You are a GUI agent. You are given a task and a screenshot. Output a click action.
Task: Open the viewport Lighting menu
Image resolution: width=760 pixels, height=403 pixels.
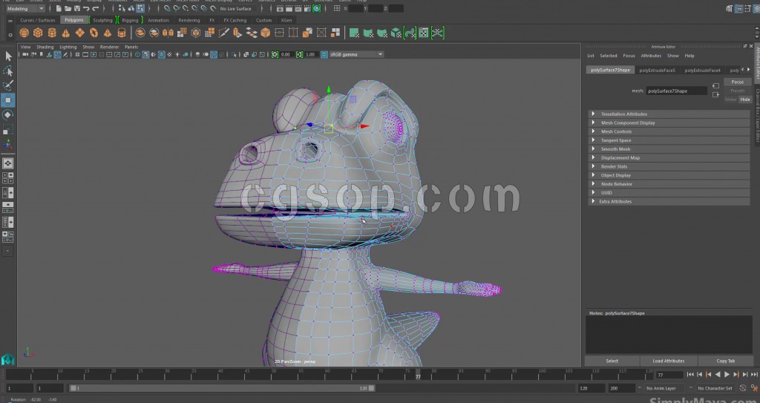[x=68, y=47]
